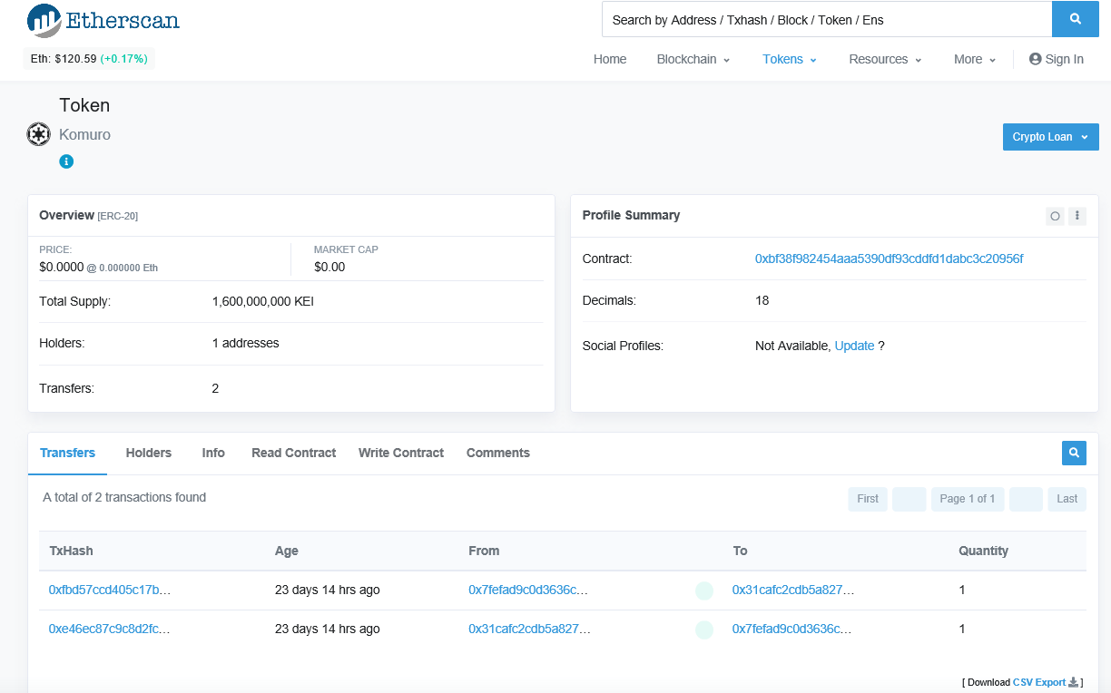Click the Komuro token logo icon
The width and height of the screenshot is (1111, 693).
(38, 134)
